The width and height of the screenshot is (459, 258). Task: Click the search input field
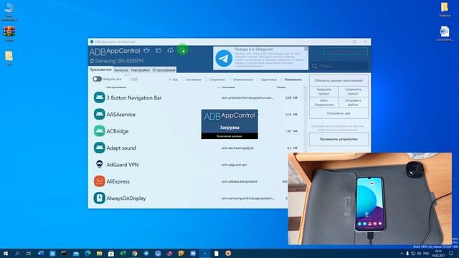(340, 66)
